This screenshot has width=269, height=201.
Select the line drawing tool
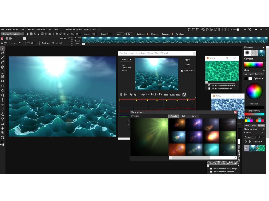[3, 58]
